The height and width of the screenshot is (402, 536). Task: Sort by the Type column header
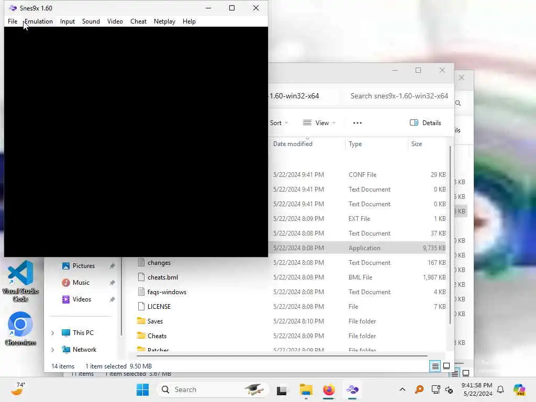coord(355,144)
